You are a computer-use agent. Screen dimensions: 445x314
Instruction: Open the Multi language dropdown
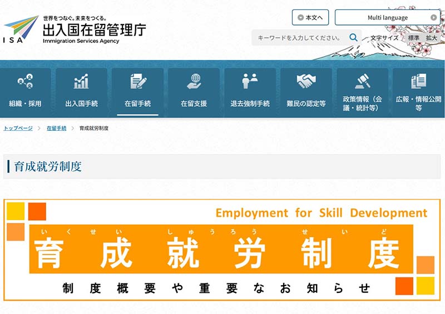pyautogui.click(x=387, y=17)
